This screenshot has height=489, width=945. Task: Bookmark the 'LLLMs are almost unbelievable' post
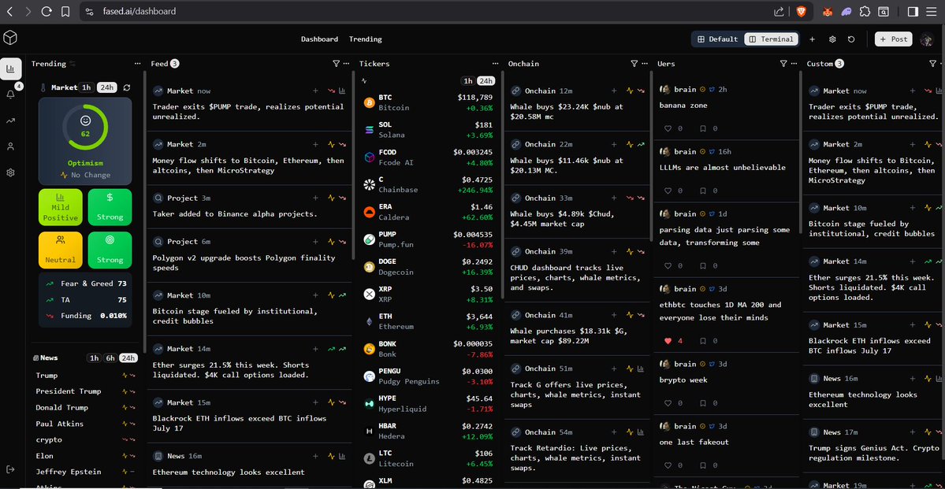(703, 191)
